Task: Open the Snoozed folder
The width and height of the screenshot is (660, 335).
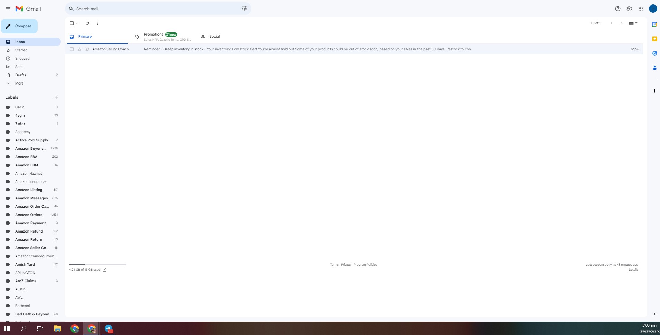Action: [30, 58]
